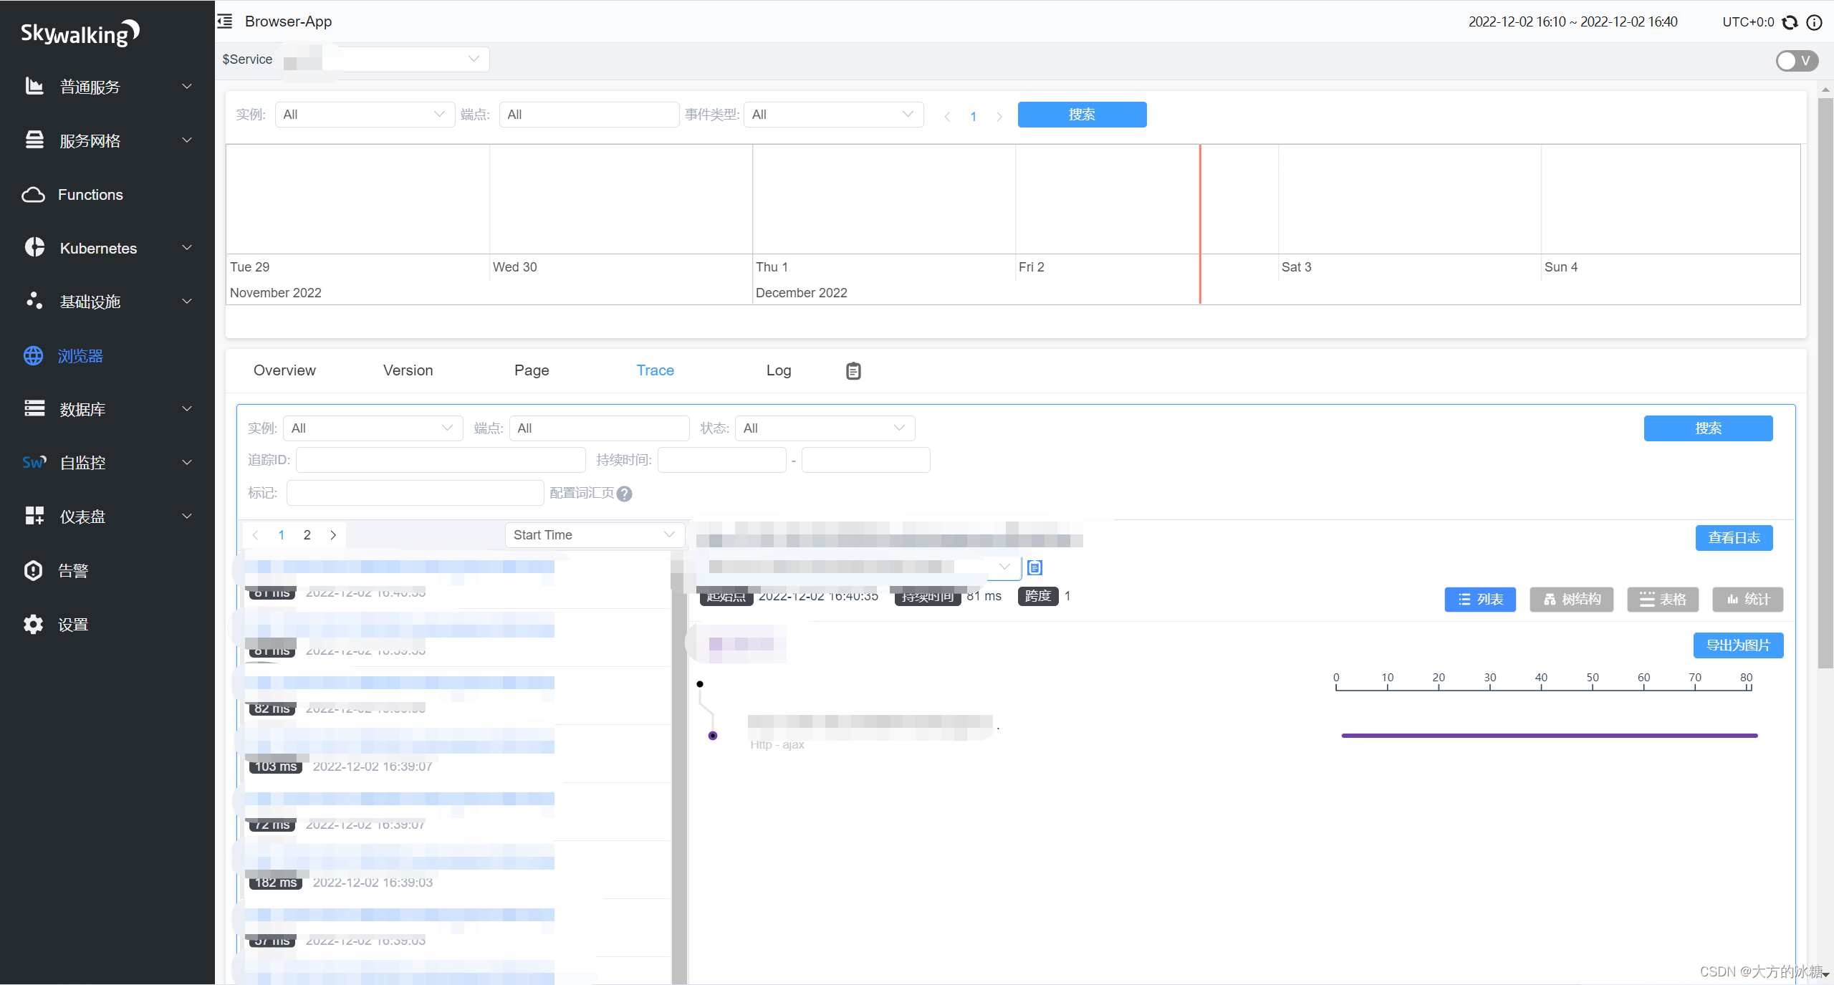The height and width of the screenshot is (985, 1834).
Task: Click the refresh reload icon near UTC
Action: (x=1790, y=22)
